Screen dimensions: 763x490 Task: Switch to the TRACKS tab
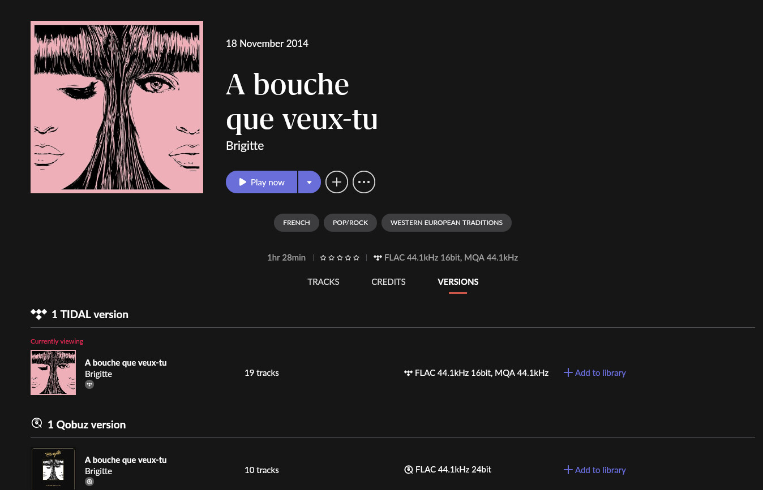(x=323, y=281)
